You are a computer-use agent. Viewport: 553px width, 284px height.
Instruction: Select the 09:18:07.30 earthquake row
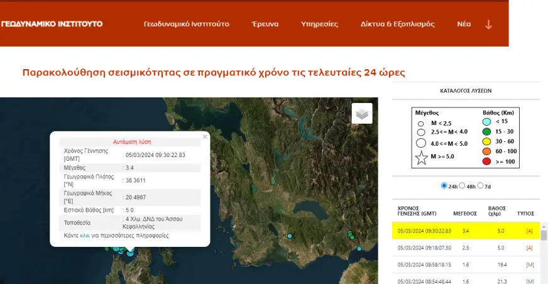pos(465,248)
